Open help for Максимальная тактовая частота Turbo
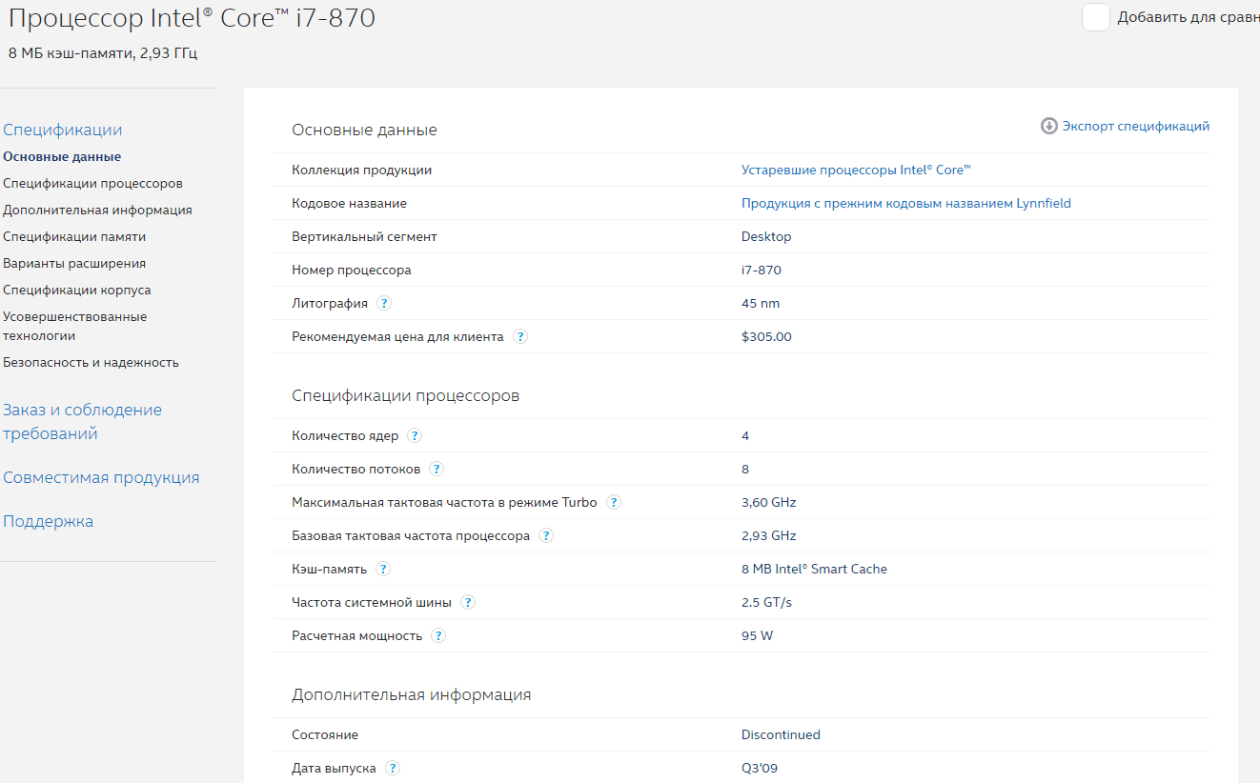The width and height of the screenshot is (1260, 783). (x=614, y=502)
